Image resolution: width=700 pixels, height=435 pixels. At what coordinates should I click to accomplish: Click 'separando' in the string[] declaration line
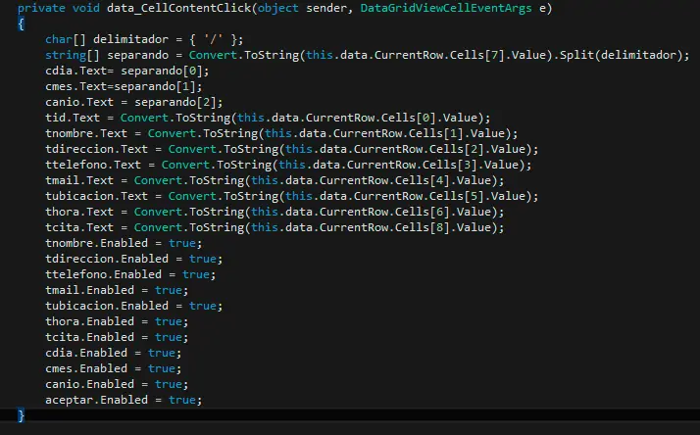138,55
